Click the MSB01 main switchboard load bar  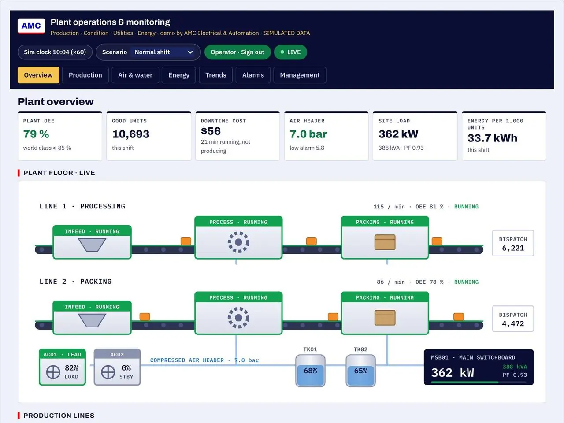click(x=479, y=382)
